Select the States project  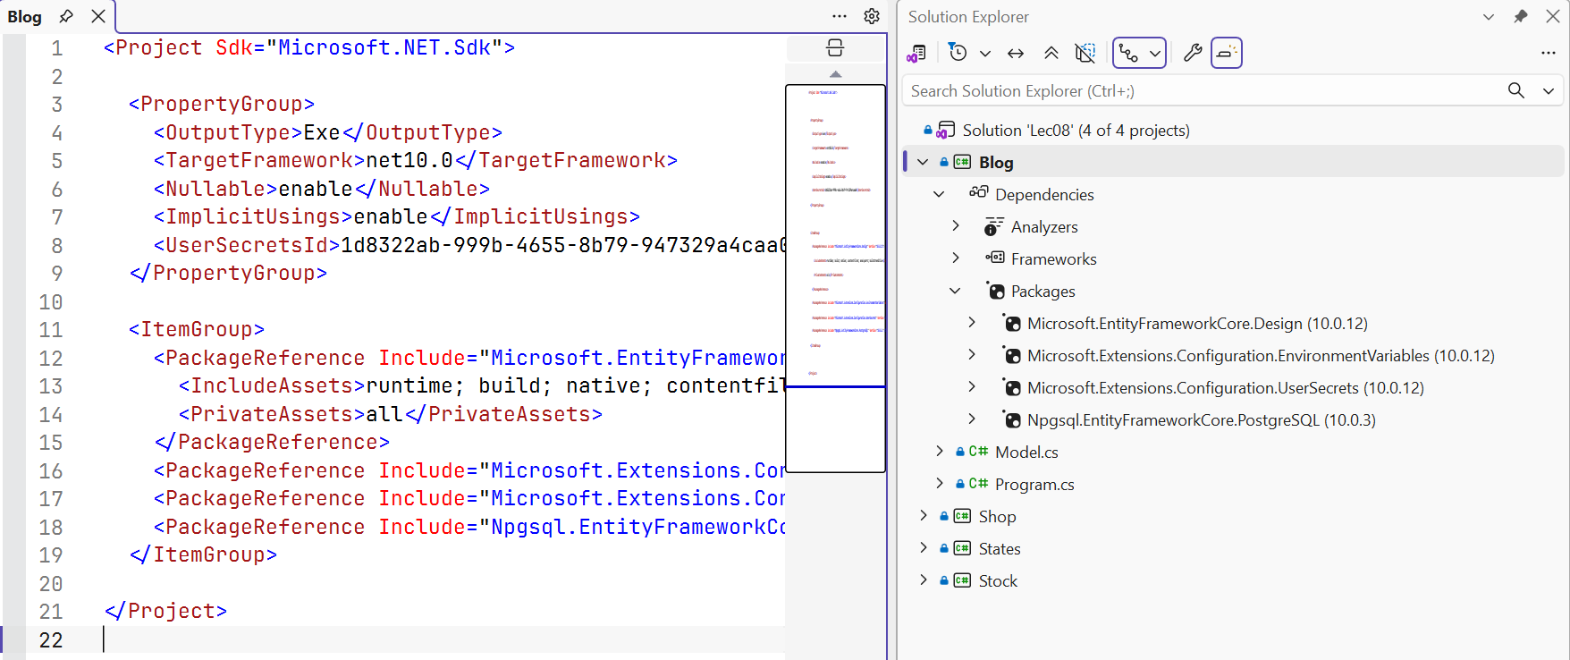point(1000,549)
